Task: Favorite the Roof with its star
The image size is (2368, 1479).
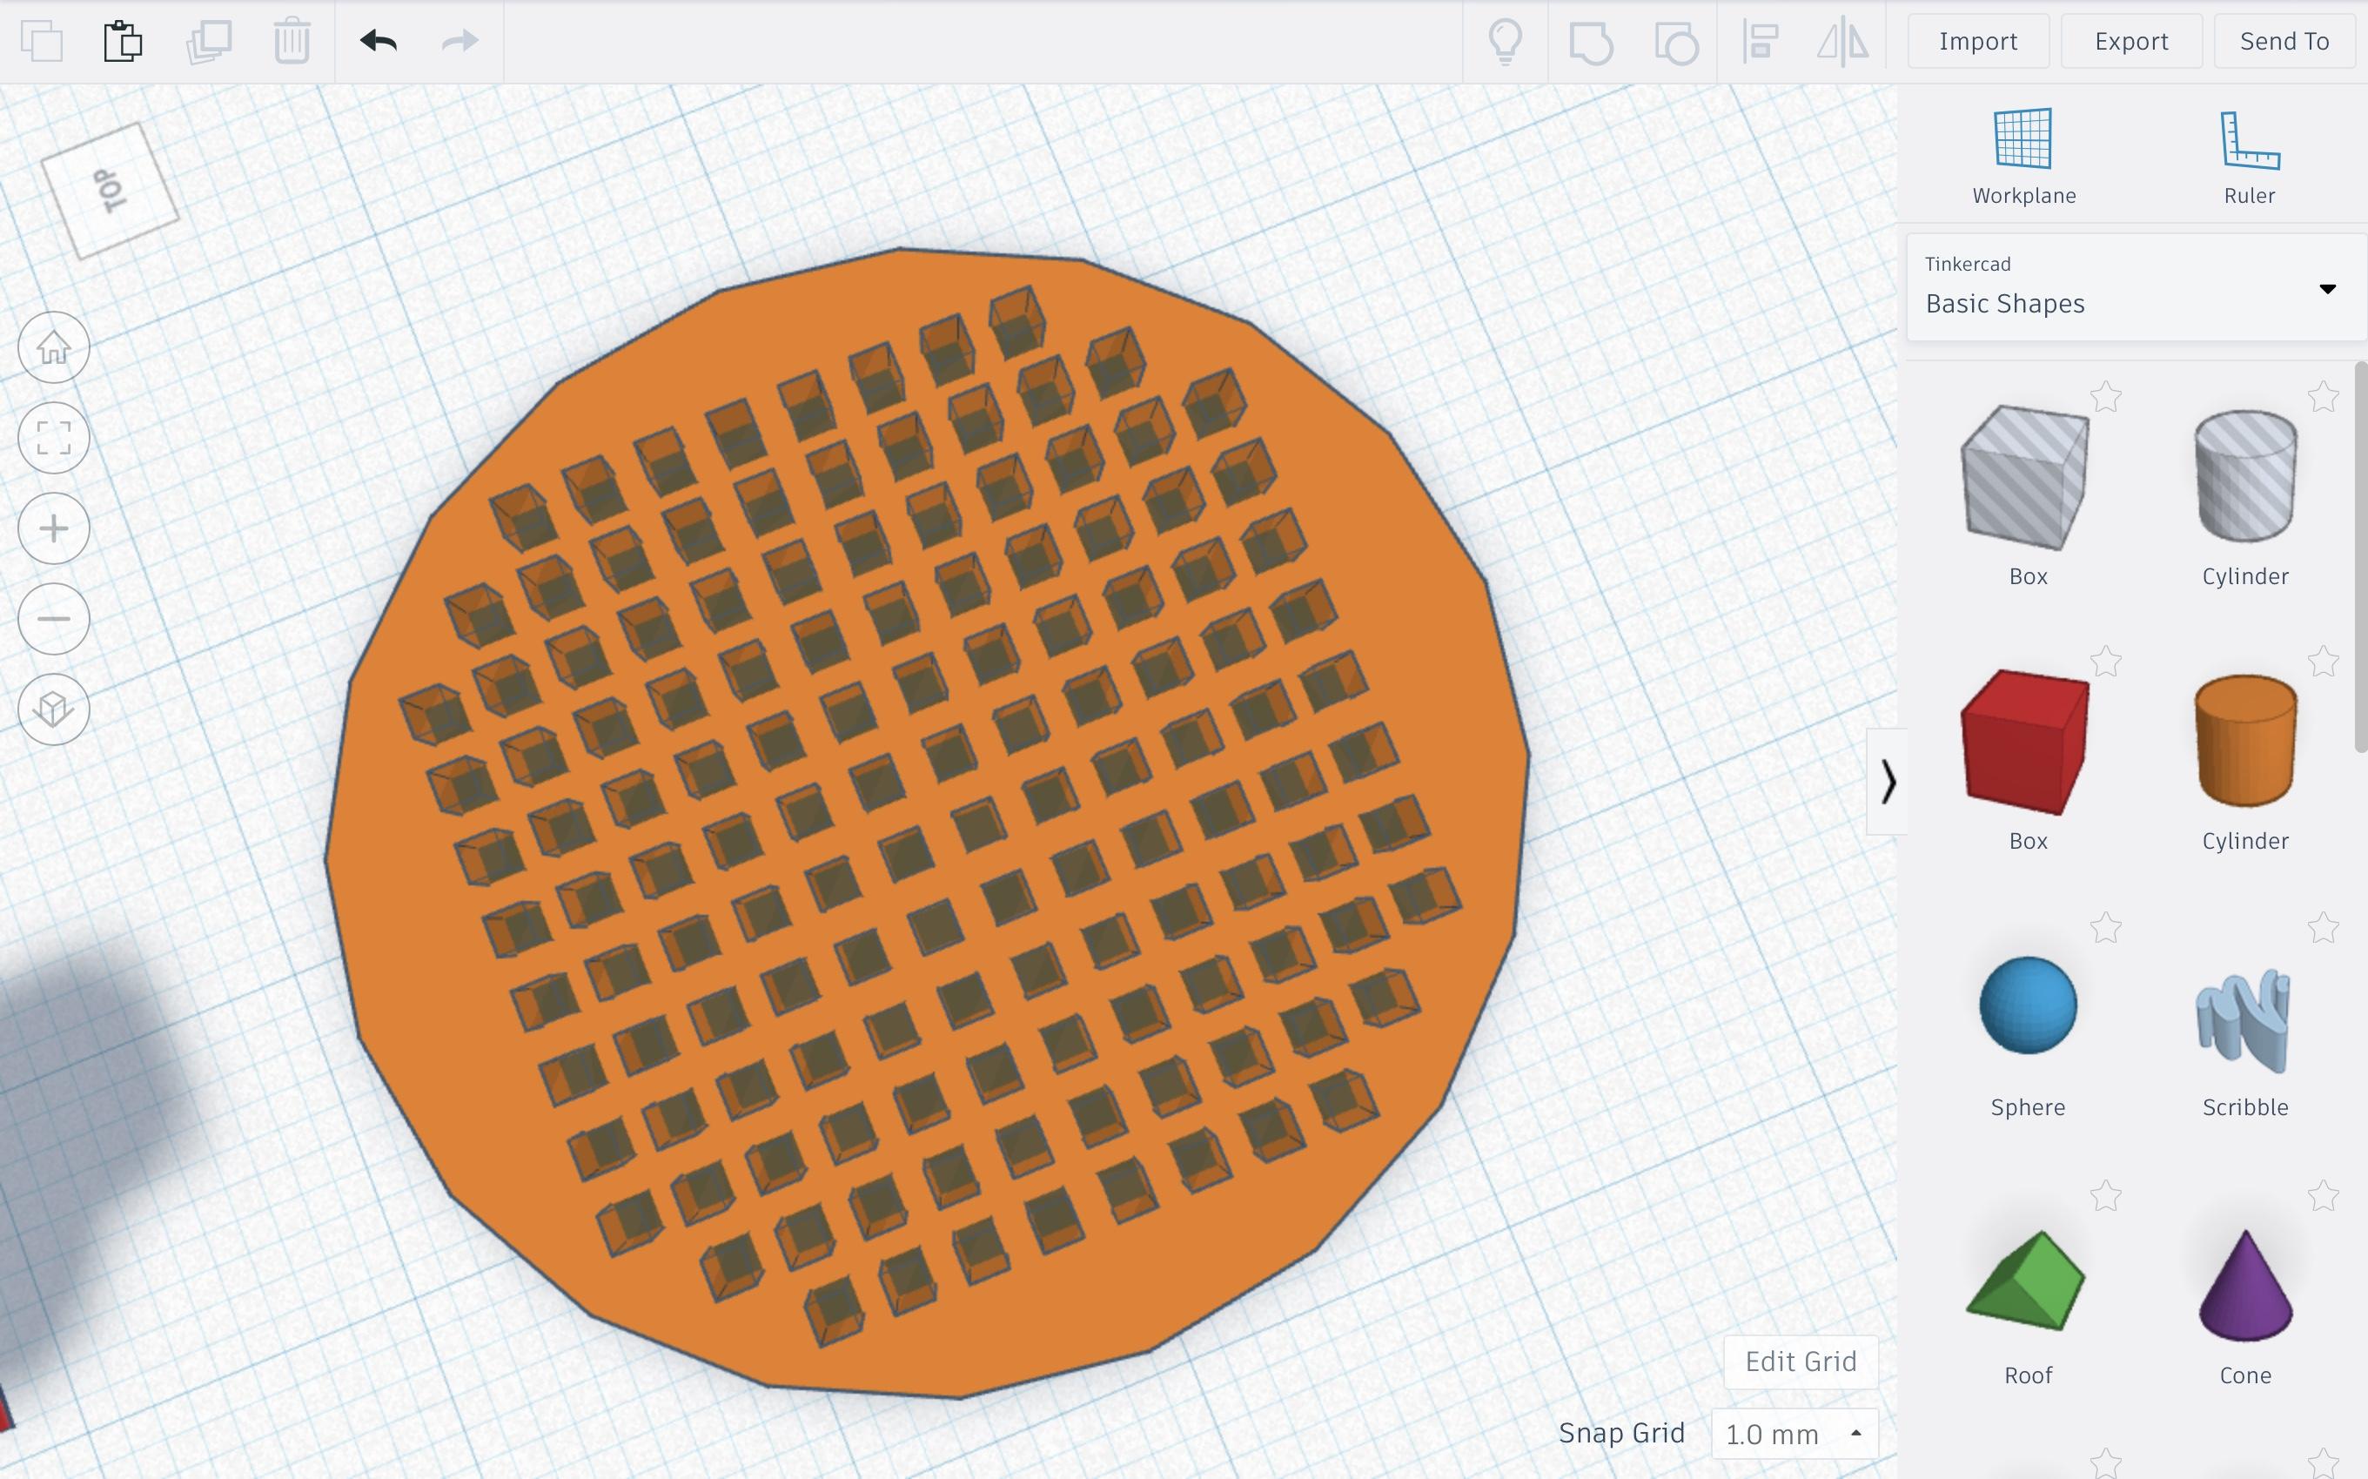Action: [2106, 1195]
